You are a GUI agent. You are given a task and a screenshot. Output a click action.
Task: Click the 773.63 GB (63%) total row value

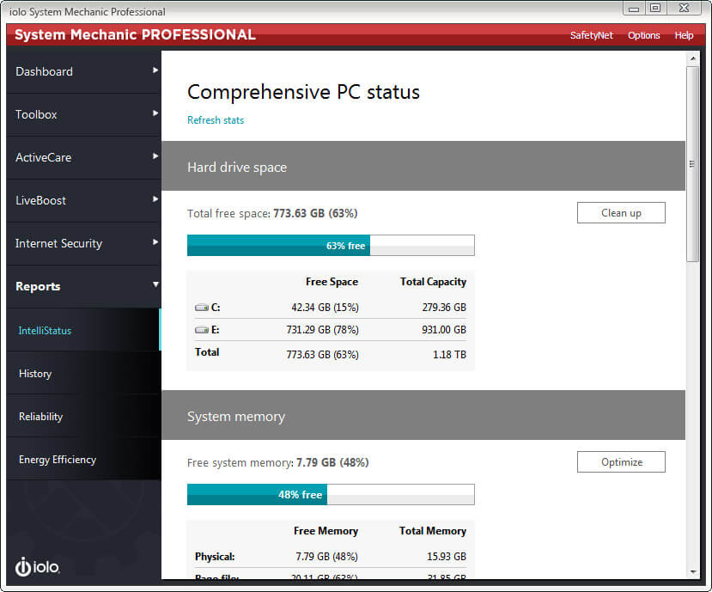point(322,355)
